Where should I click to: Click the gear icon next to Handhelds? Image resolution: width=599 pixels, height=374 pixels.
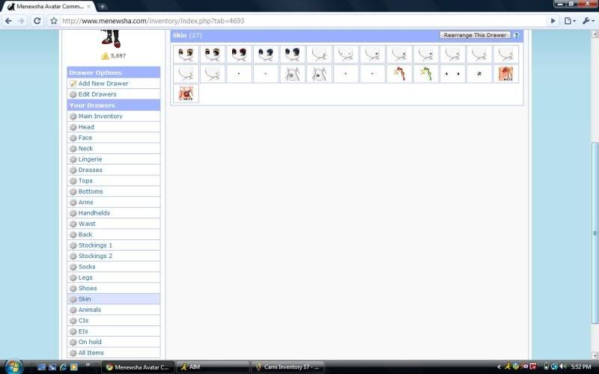pos(73,213)
